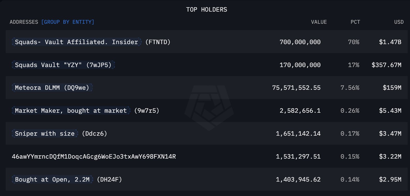This screenshot has width=410, height=196.
Task: Click the (9w7r5) short address
Action: pyautogui.click(x=147, y=111)
